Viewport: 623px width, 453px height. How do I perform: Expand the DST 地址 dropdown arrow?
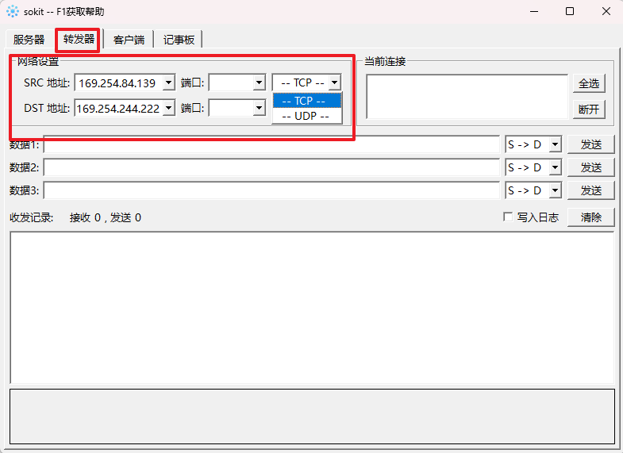169,108
